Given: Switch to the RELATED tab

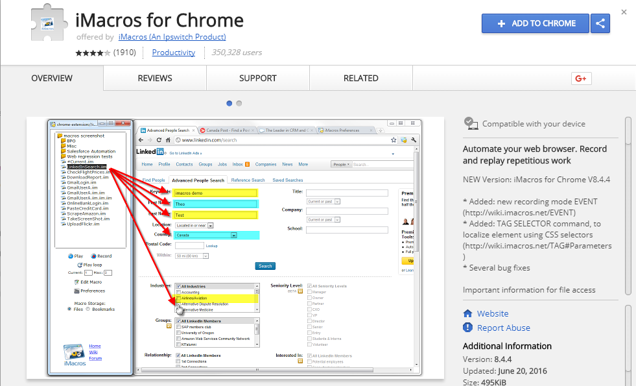Looking at the screenshot, I should click(361, 78).
